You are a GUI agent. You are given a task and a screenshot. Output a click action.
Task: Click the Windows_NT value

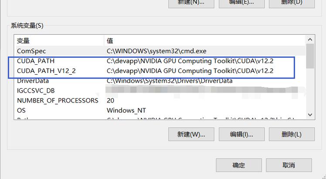tap(126, 110)
